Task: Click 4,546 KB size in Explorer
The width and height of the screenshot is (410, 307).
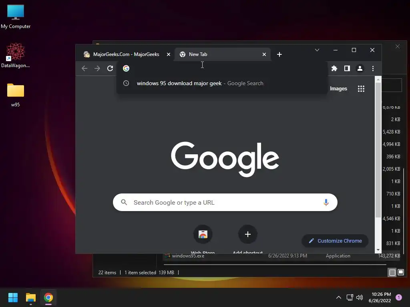Action: 392,219
